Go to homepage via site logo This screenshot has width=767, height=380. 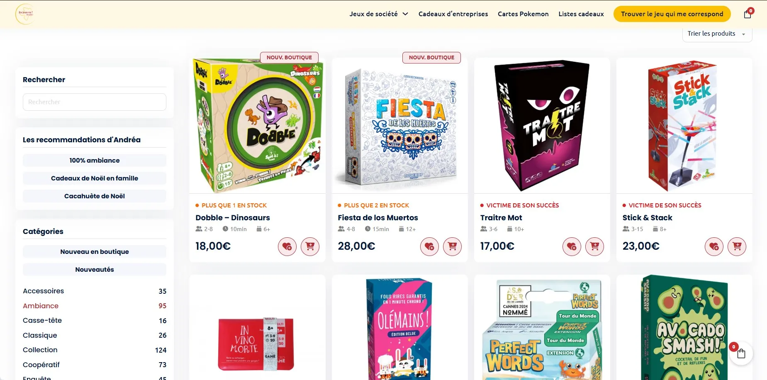[x=24, y=14]
